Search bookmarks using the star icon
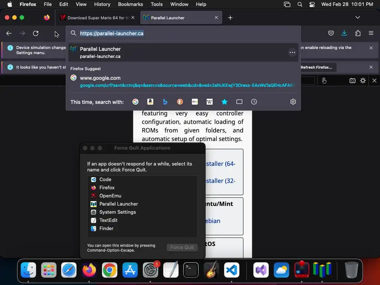This screenshot has width=380, height=285. [225, 102]
